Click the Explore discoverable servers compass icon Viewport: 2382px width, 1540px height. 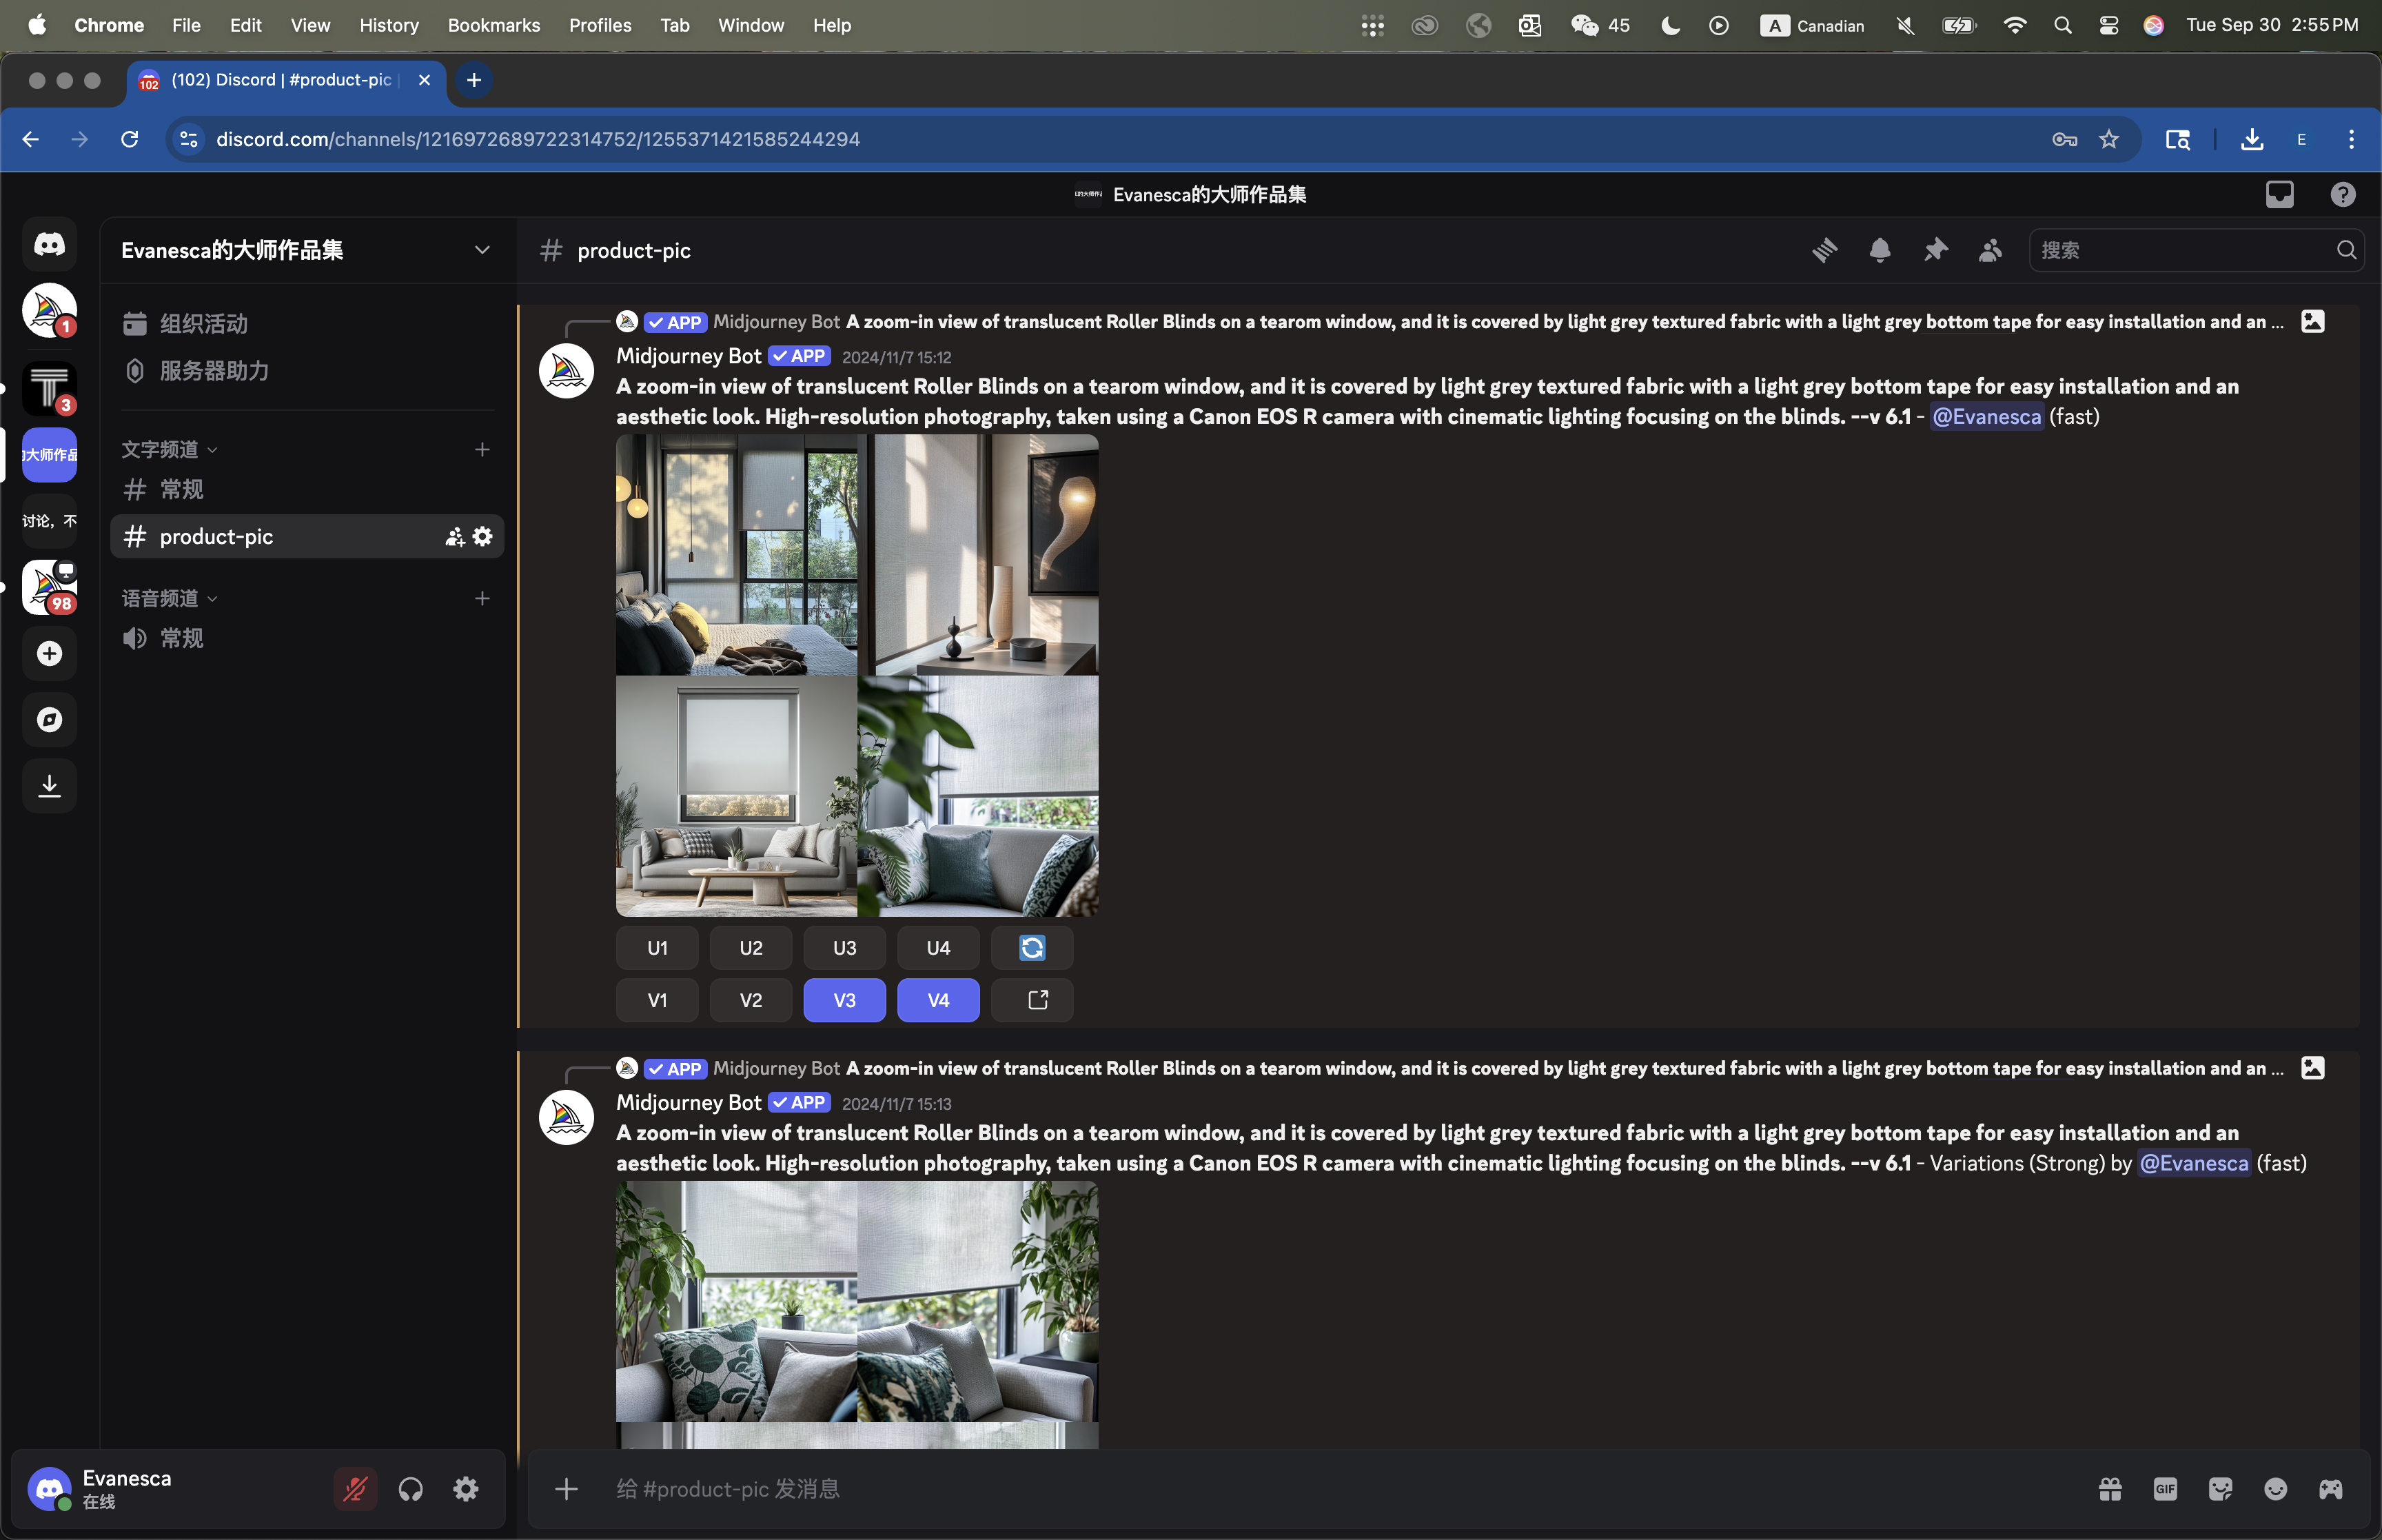click(x=49, y=719)
